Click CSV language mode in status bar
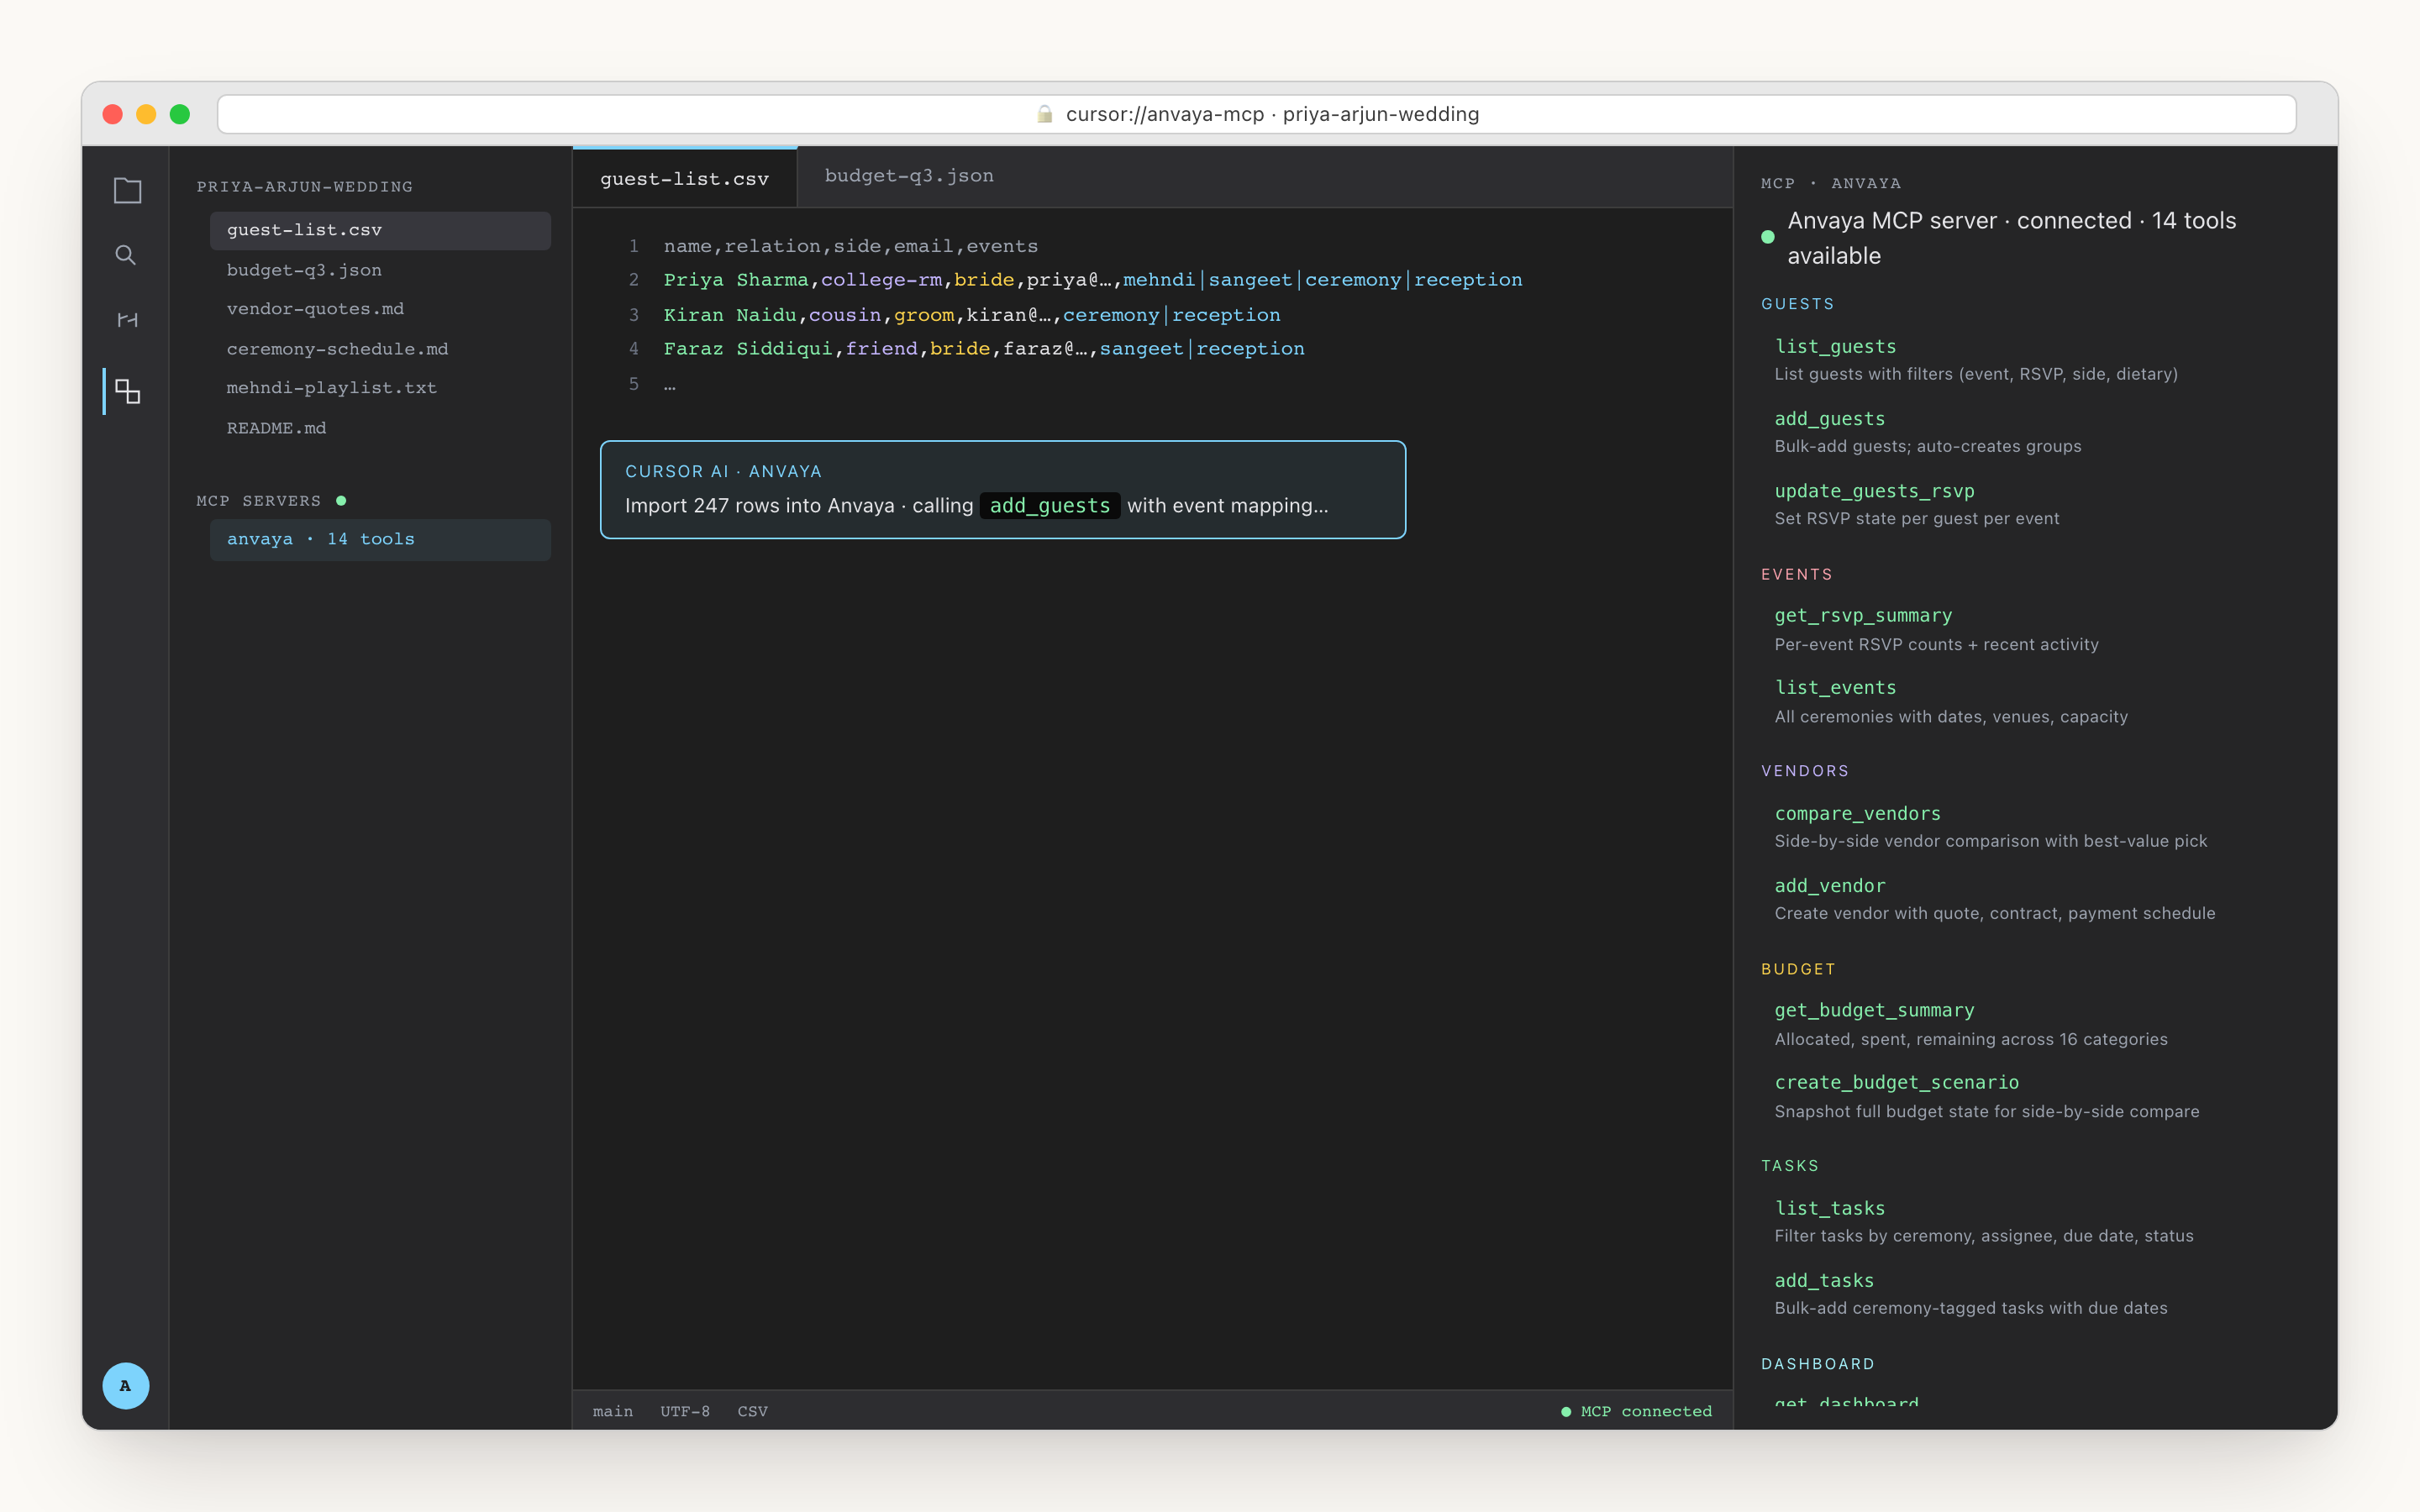 [x=752, y=1411]
